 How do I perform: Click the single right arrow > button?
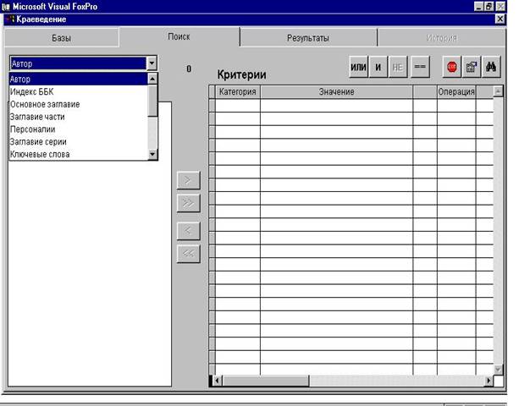tap(188, 179)
